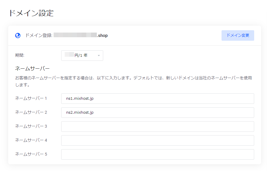The height and width of the screenshot is (171, 267).
Task: Click the ネームサーバー 1 row label
Action: (31, 98)
